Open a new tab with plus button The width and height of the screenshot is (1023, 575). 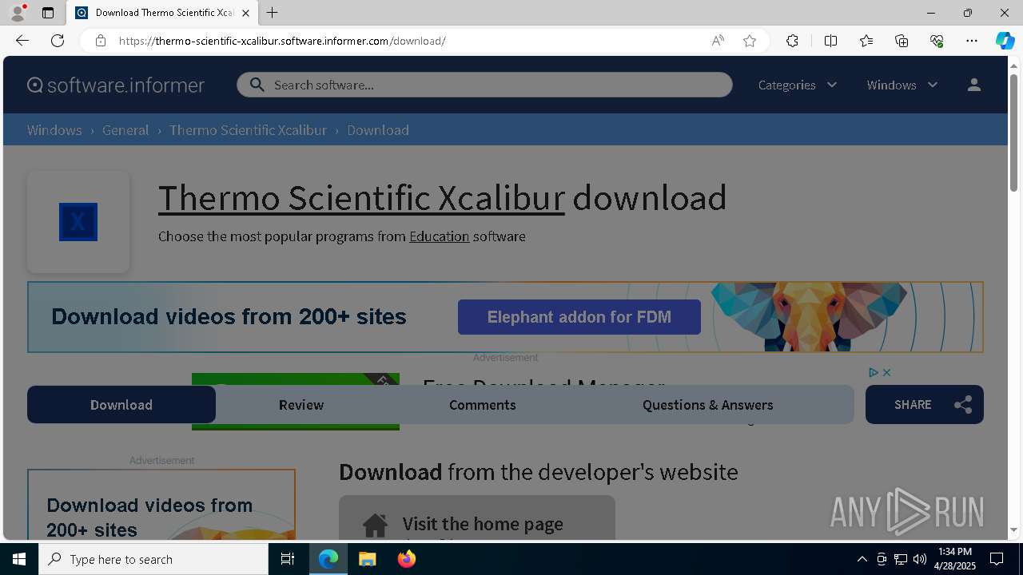tap(273, 13)
